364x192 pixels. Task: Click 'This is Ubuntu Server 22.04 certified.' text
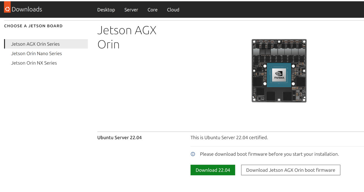click(229, 138)
